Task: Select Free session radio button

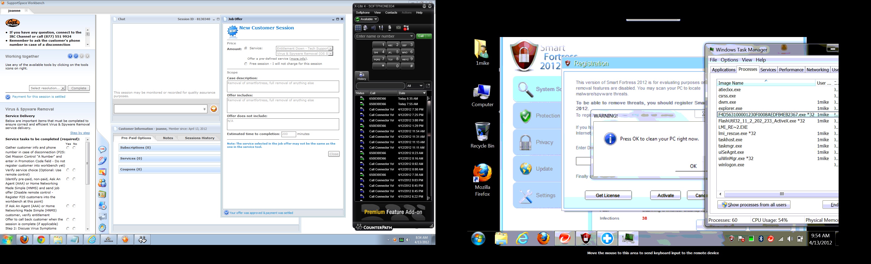Action: 246,64
